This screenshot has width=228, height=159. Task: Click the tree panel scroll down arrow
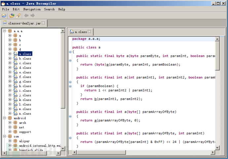click(63, 149)
